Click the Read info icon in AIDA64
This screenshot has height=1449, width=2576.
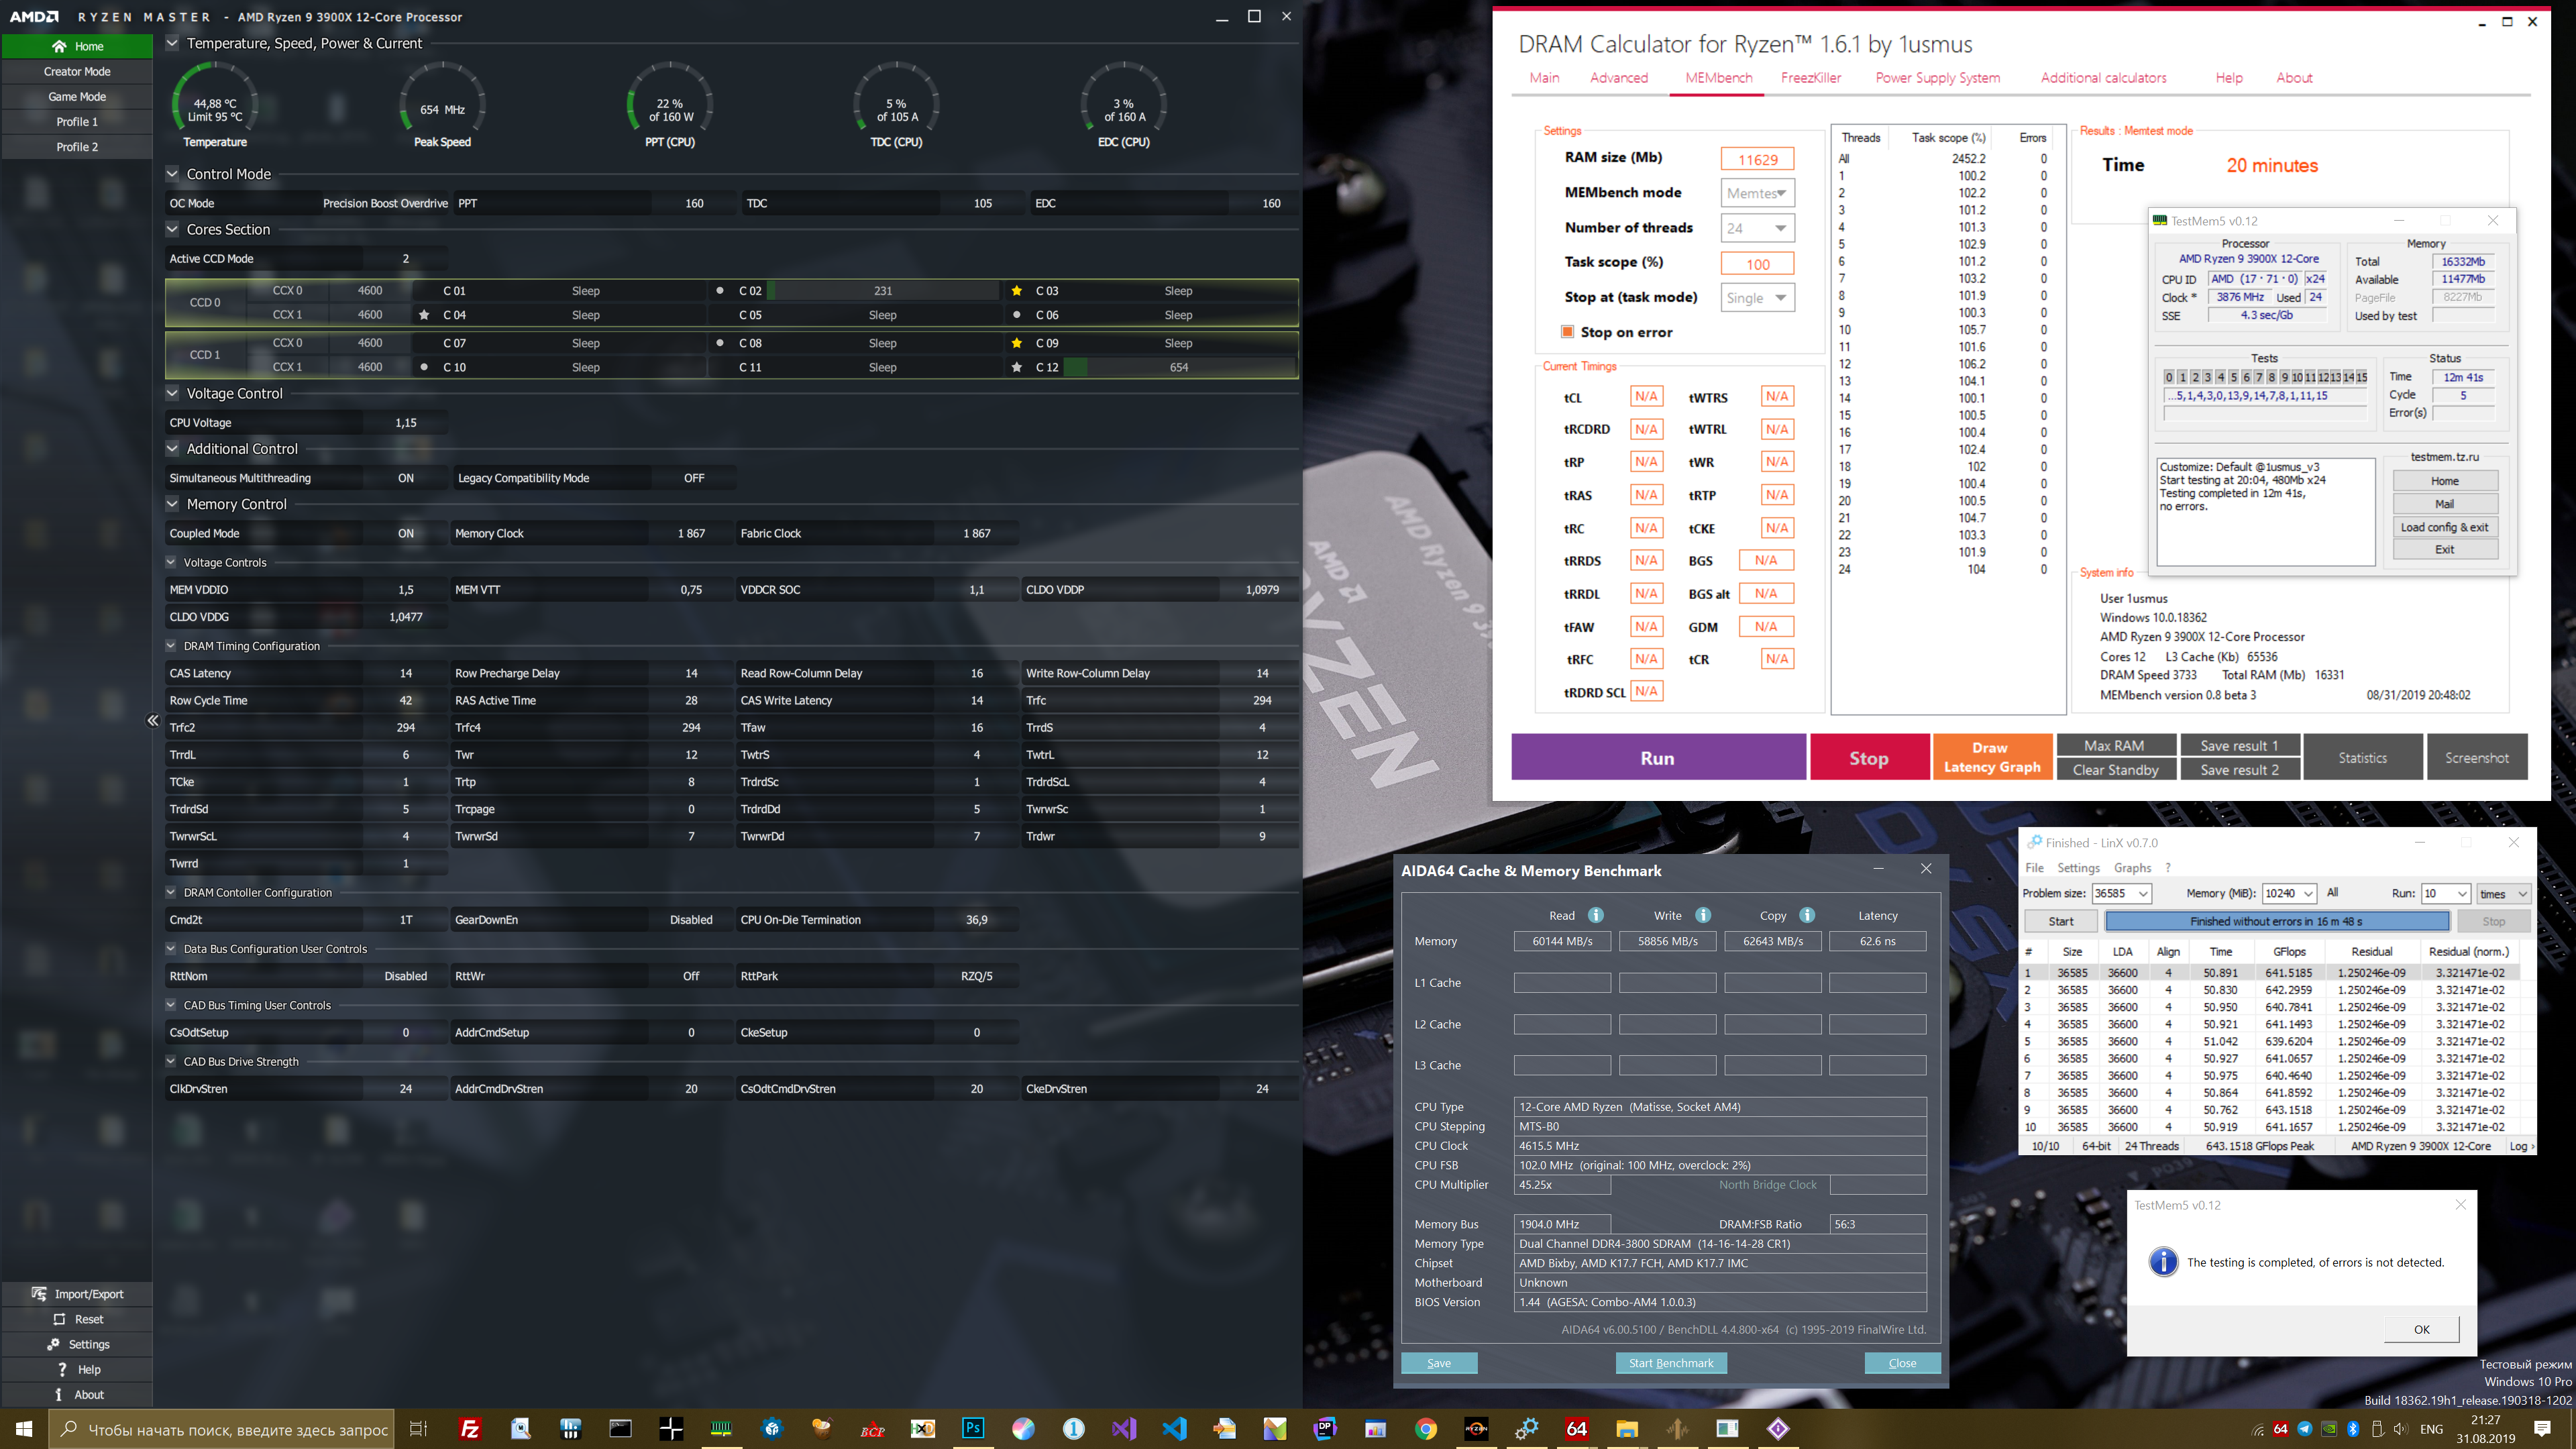[1596, 915]
